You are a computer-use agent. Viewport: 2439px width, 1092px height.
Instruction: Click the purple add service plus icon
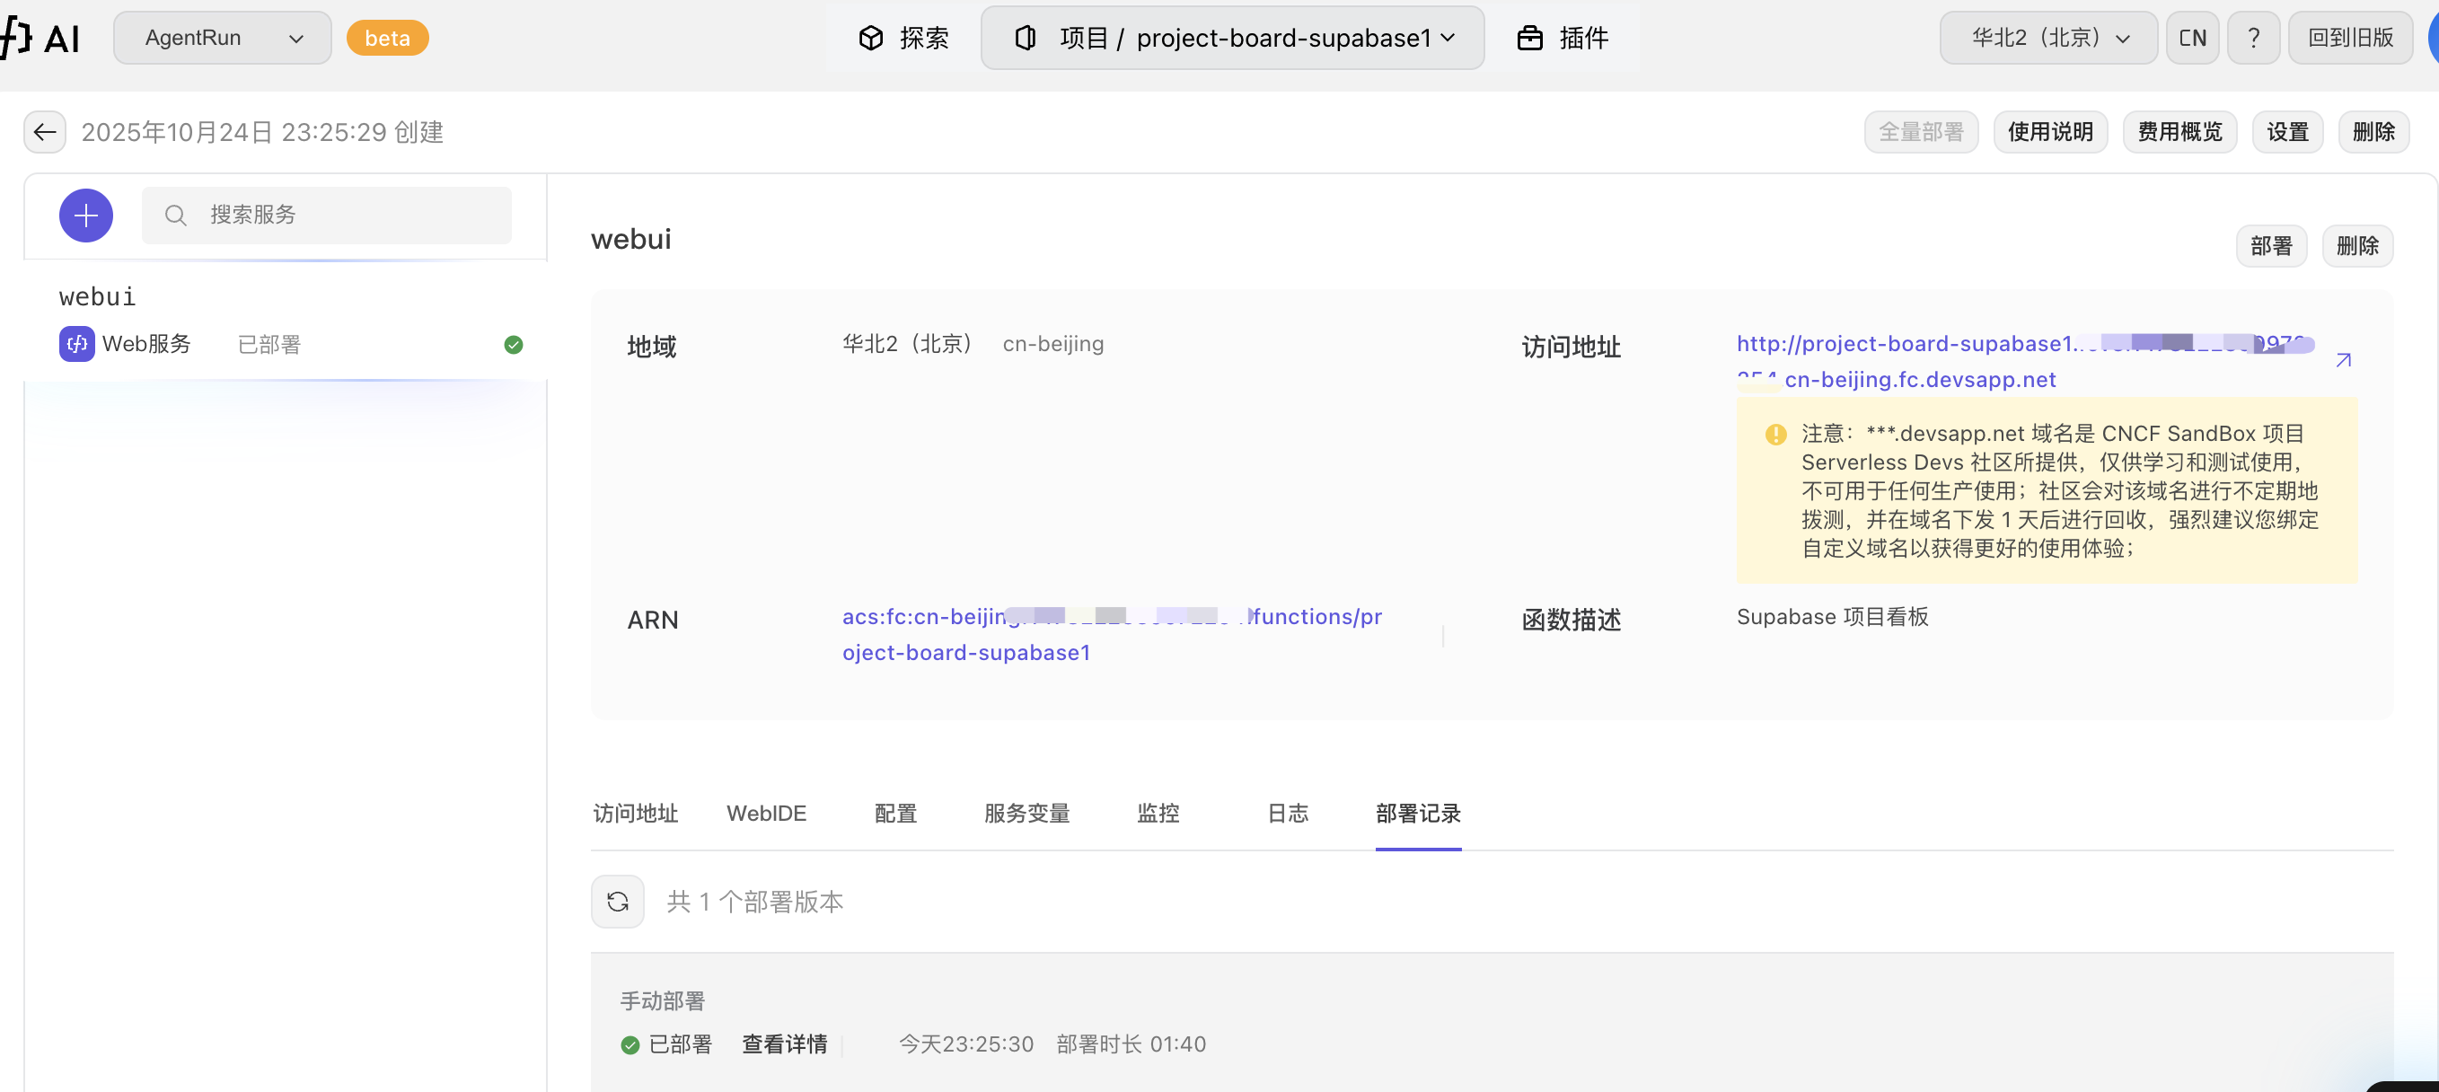[x=86, y=216]
